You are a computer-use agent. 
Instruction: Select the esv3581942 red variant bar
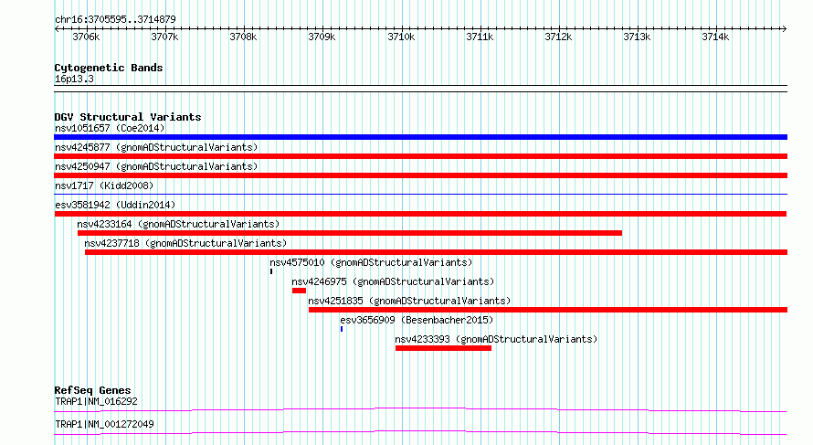pos(420,214)
